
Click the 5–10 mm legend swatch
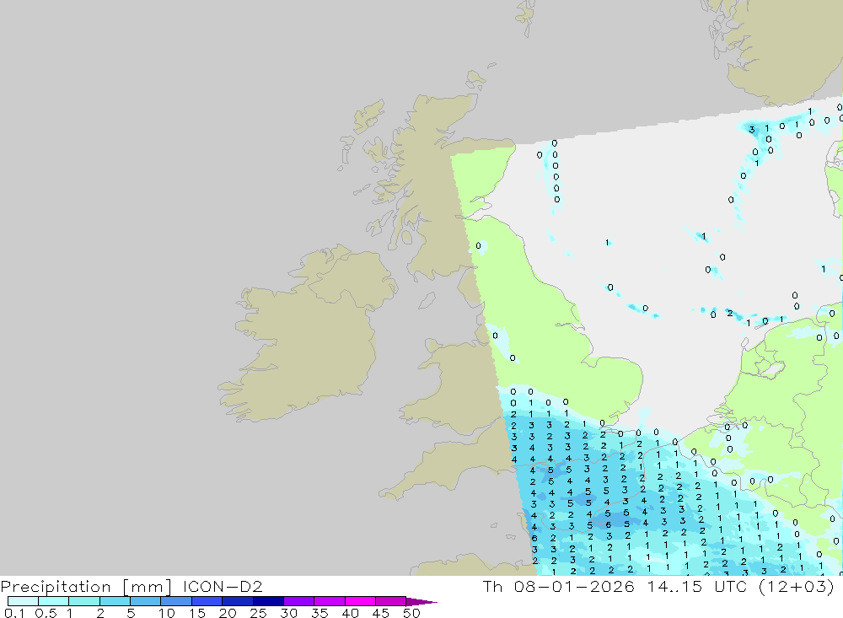(145, 601)
